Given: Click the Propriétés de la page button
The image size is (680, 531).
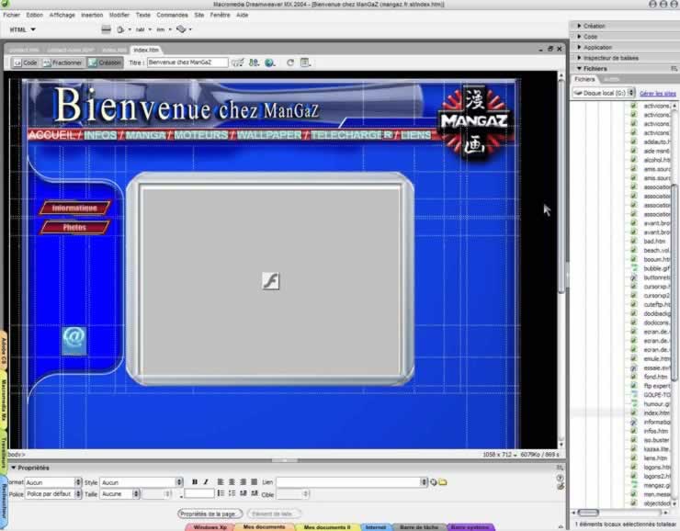Looking at the screenshot, I should (x=210, y=514).
